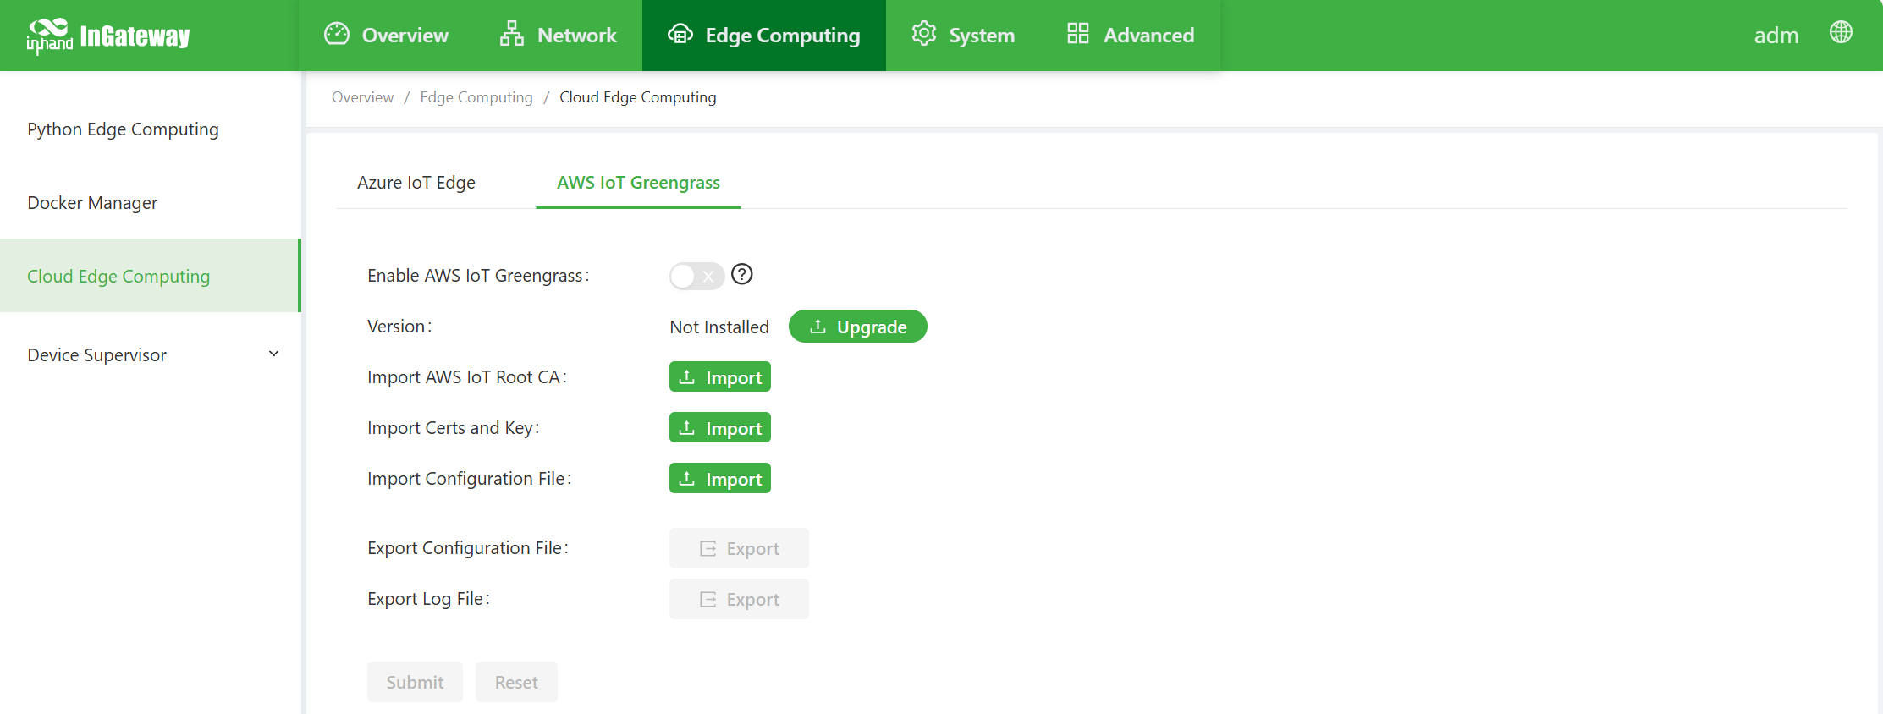1883x714 pixels.
Task: Expand the Device Supervisor menu chevron
Action: click(273, 354)
